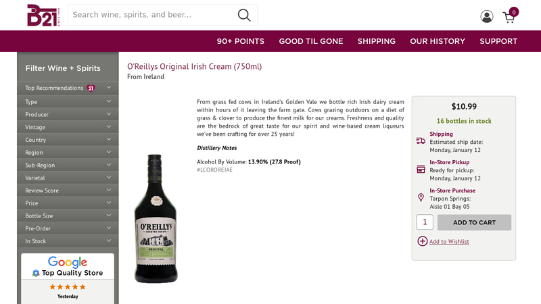541x304 pixels.
Task: Click the plus circle wishlist icon
Action: coord(422,241)
